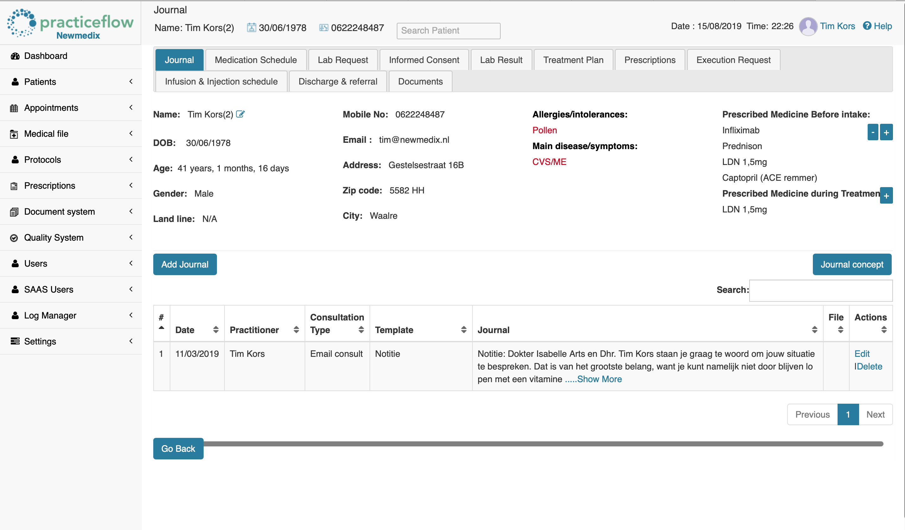Click the Add Journal button

(185, 264)
